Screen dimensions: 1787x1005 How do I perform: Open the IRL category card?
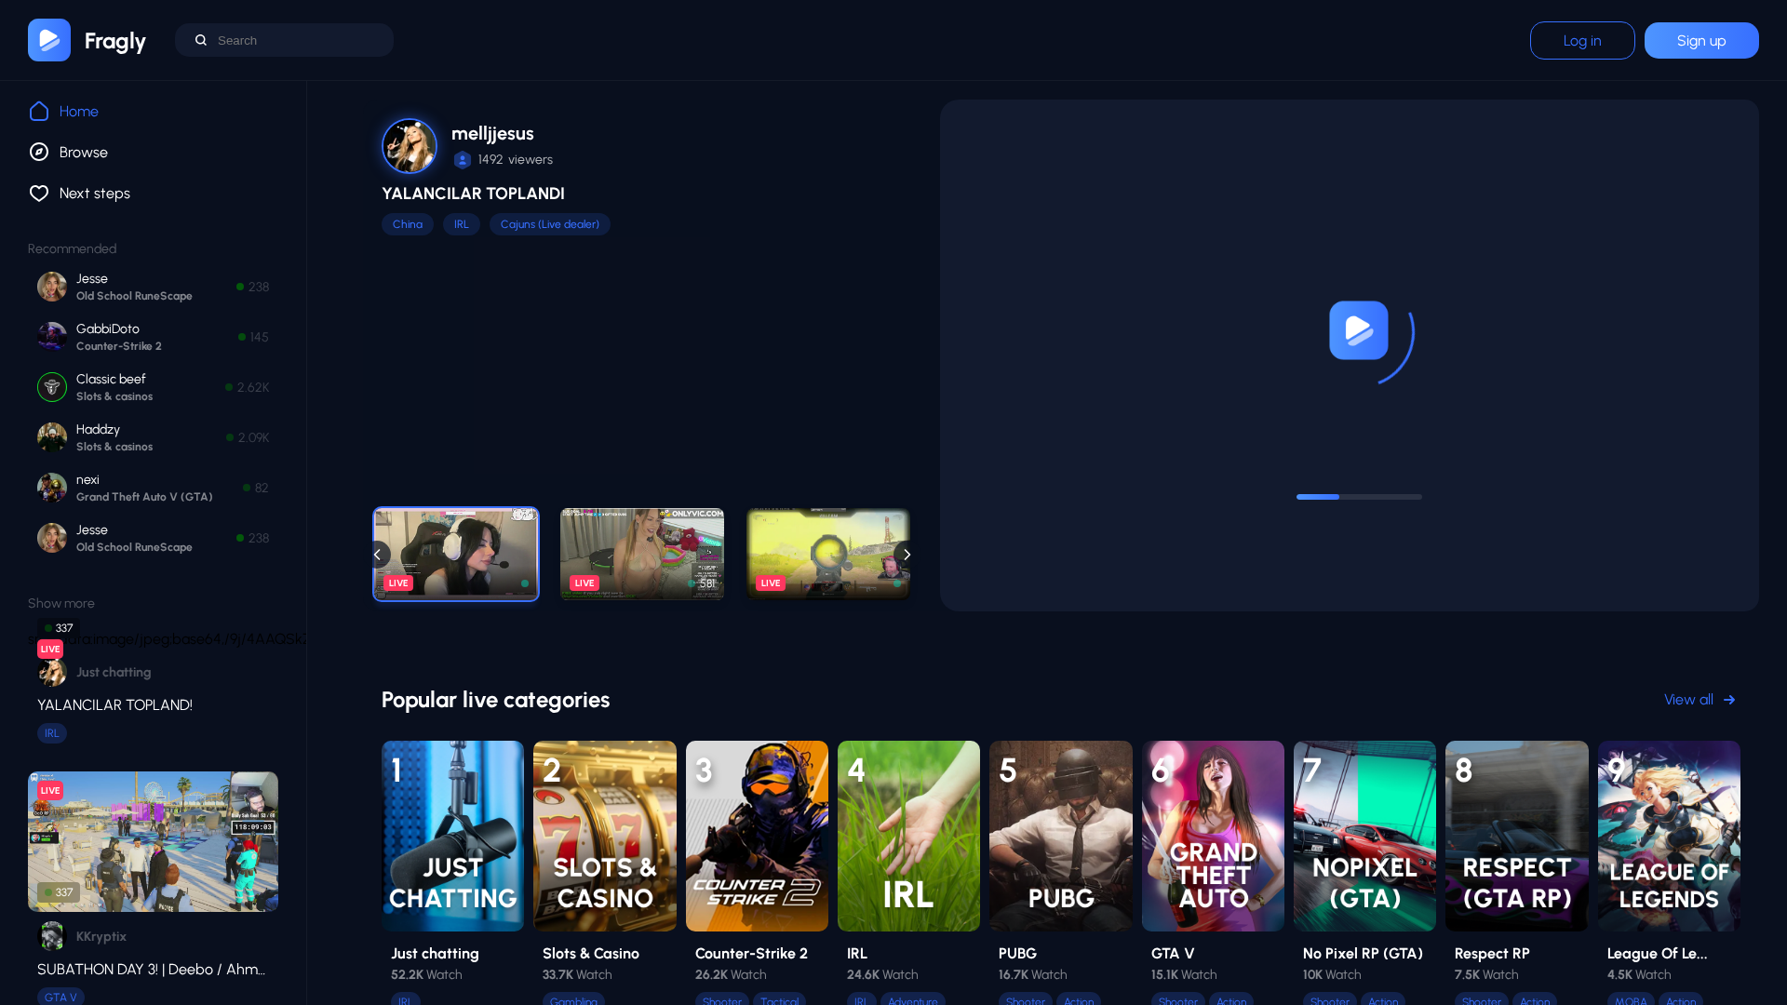908,836
